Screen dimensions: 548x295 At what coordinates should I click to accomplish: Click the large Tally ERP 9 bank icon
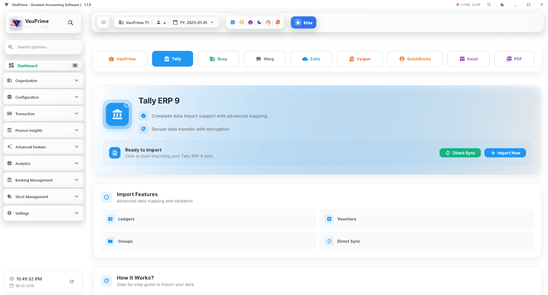pyautogui.click(x=117, y=114)
